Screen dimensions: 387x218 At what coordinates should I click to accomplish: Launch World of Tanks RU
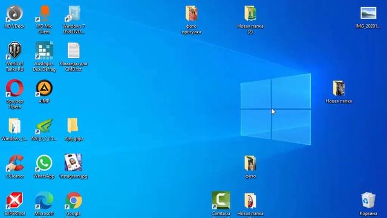tap(15, 51)
